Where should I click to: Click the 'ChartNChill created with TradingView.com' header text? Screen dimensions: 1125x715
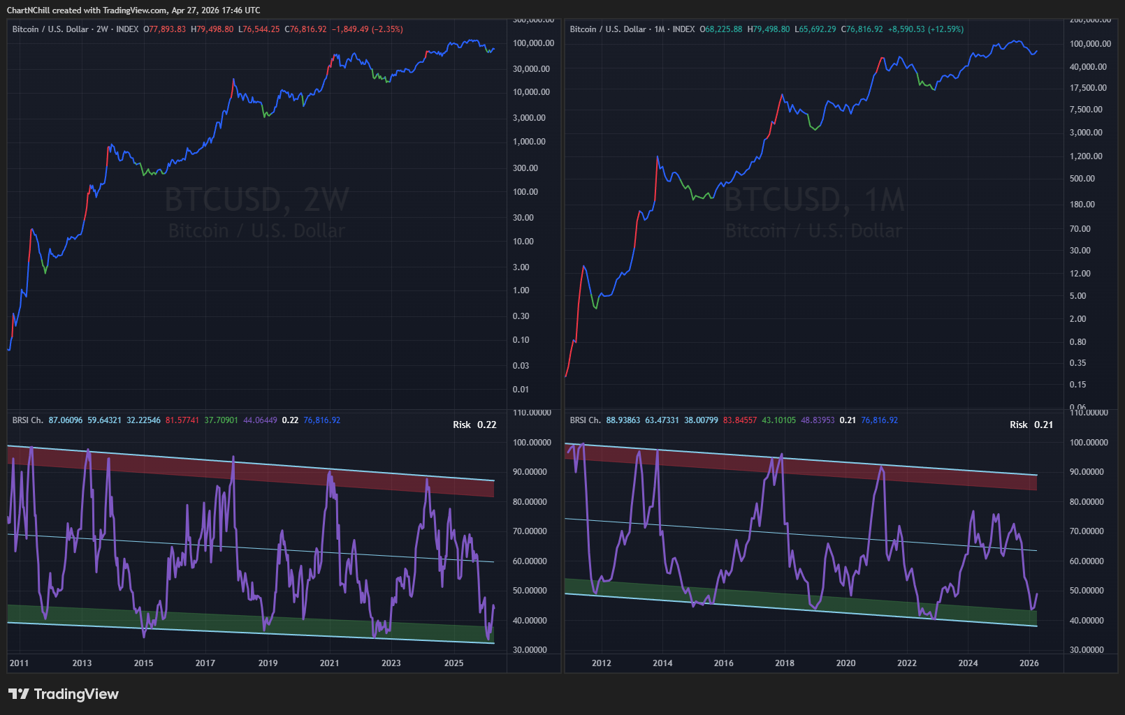point(87,10)
